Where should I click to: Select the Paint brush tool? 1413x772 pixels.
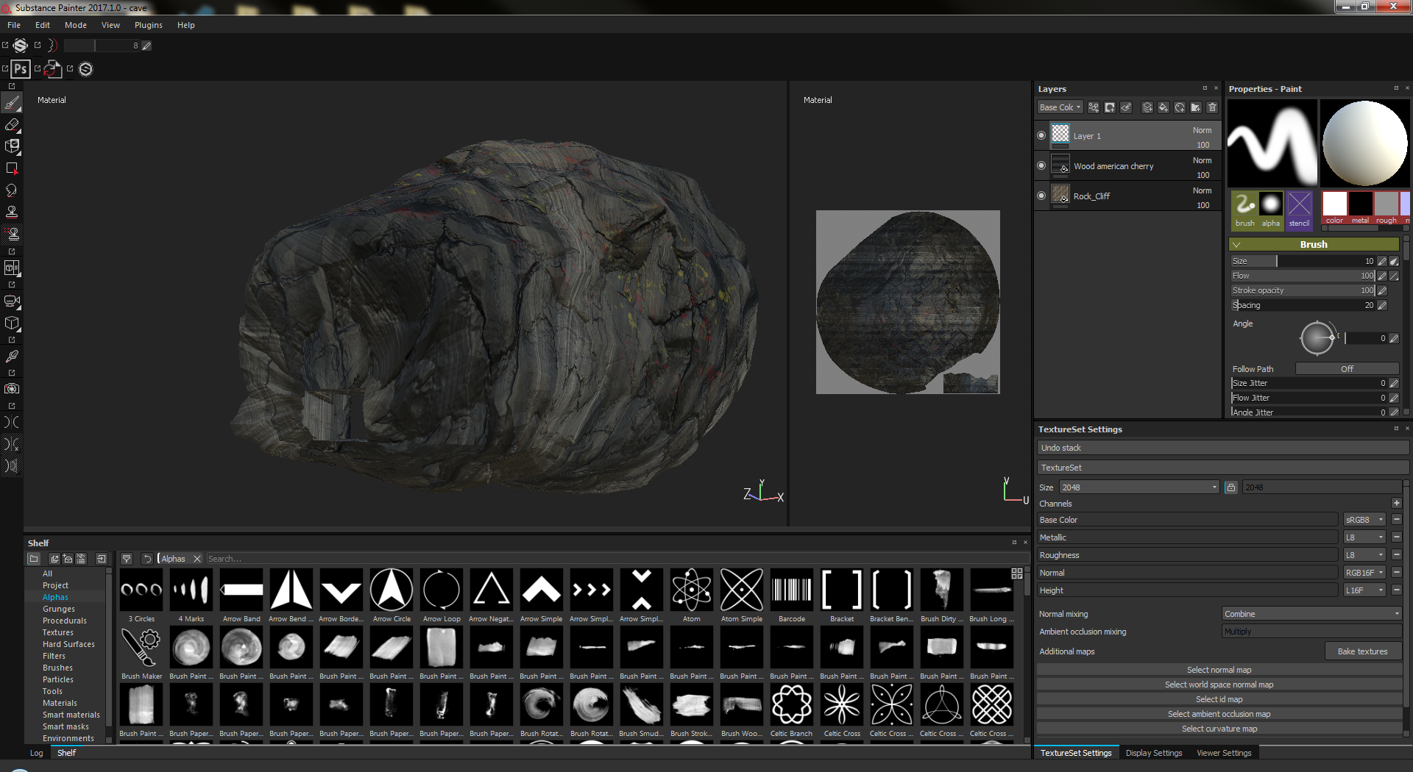(12, 103)
